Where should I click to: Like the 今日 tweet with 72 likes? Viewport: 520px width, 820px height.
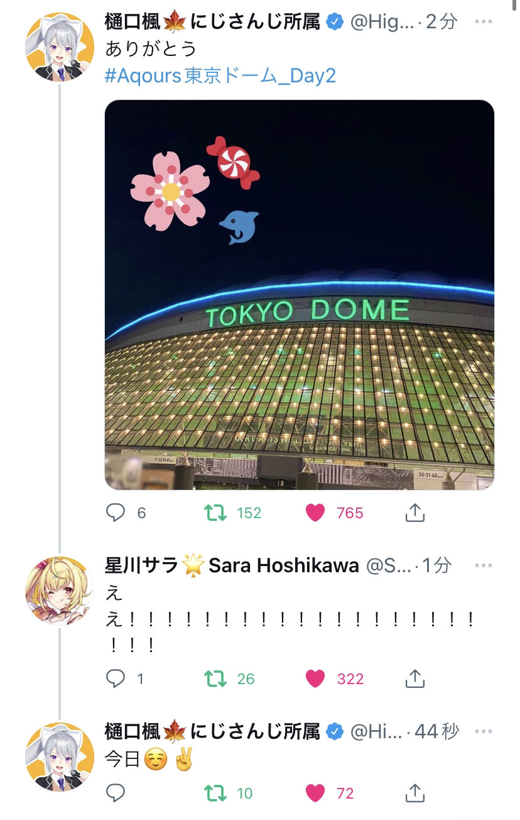coord(315,794)
